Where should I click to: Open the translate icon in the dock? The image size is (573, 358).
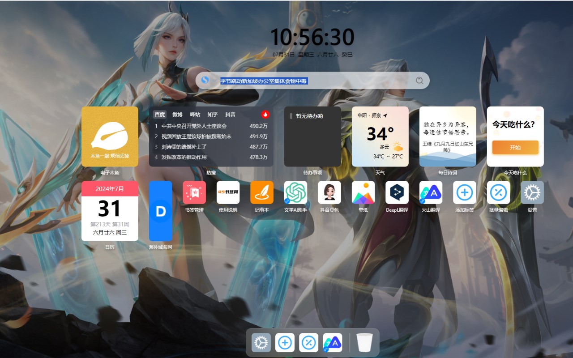pyautogui.click(x=333, y=343)
